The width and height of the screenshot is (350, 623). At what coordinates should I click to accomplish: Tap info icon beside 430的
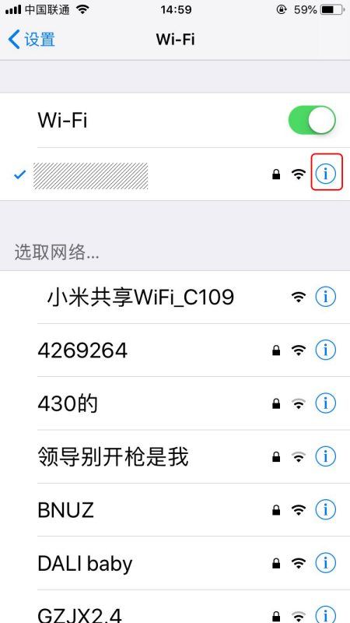click(x=326, y=403)
